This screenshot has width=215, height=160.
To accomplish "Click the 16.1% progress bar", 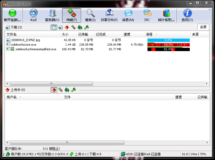I will click(169, 45).
